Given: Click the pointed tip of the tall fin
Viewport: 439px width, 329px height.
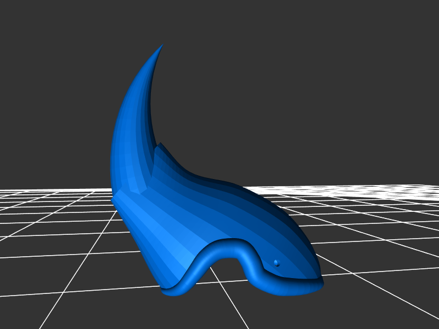Looking at the screenshot, I should tap(162, 46).
